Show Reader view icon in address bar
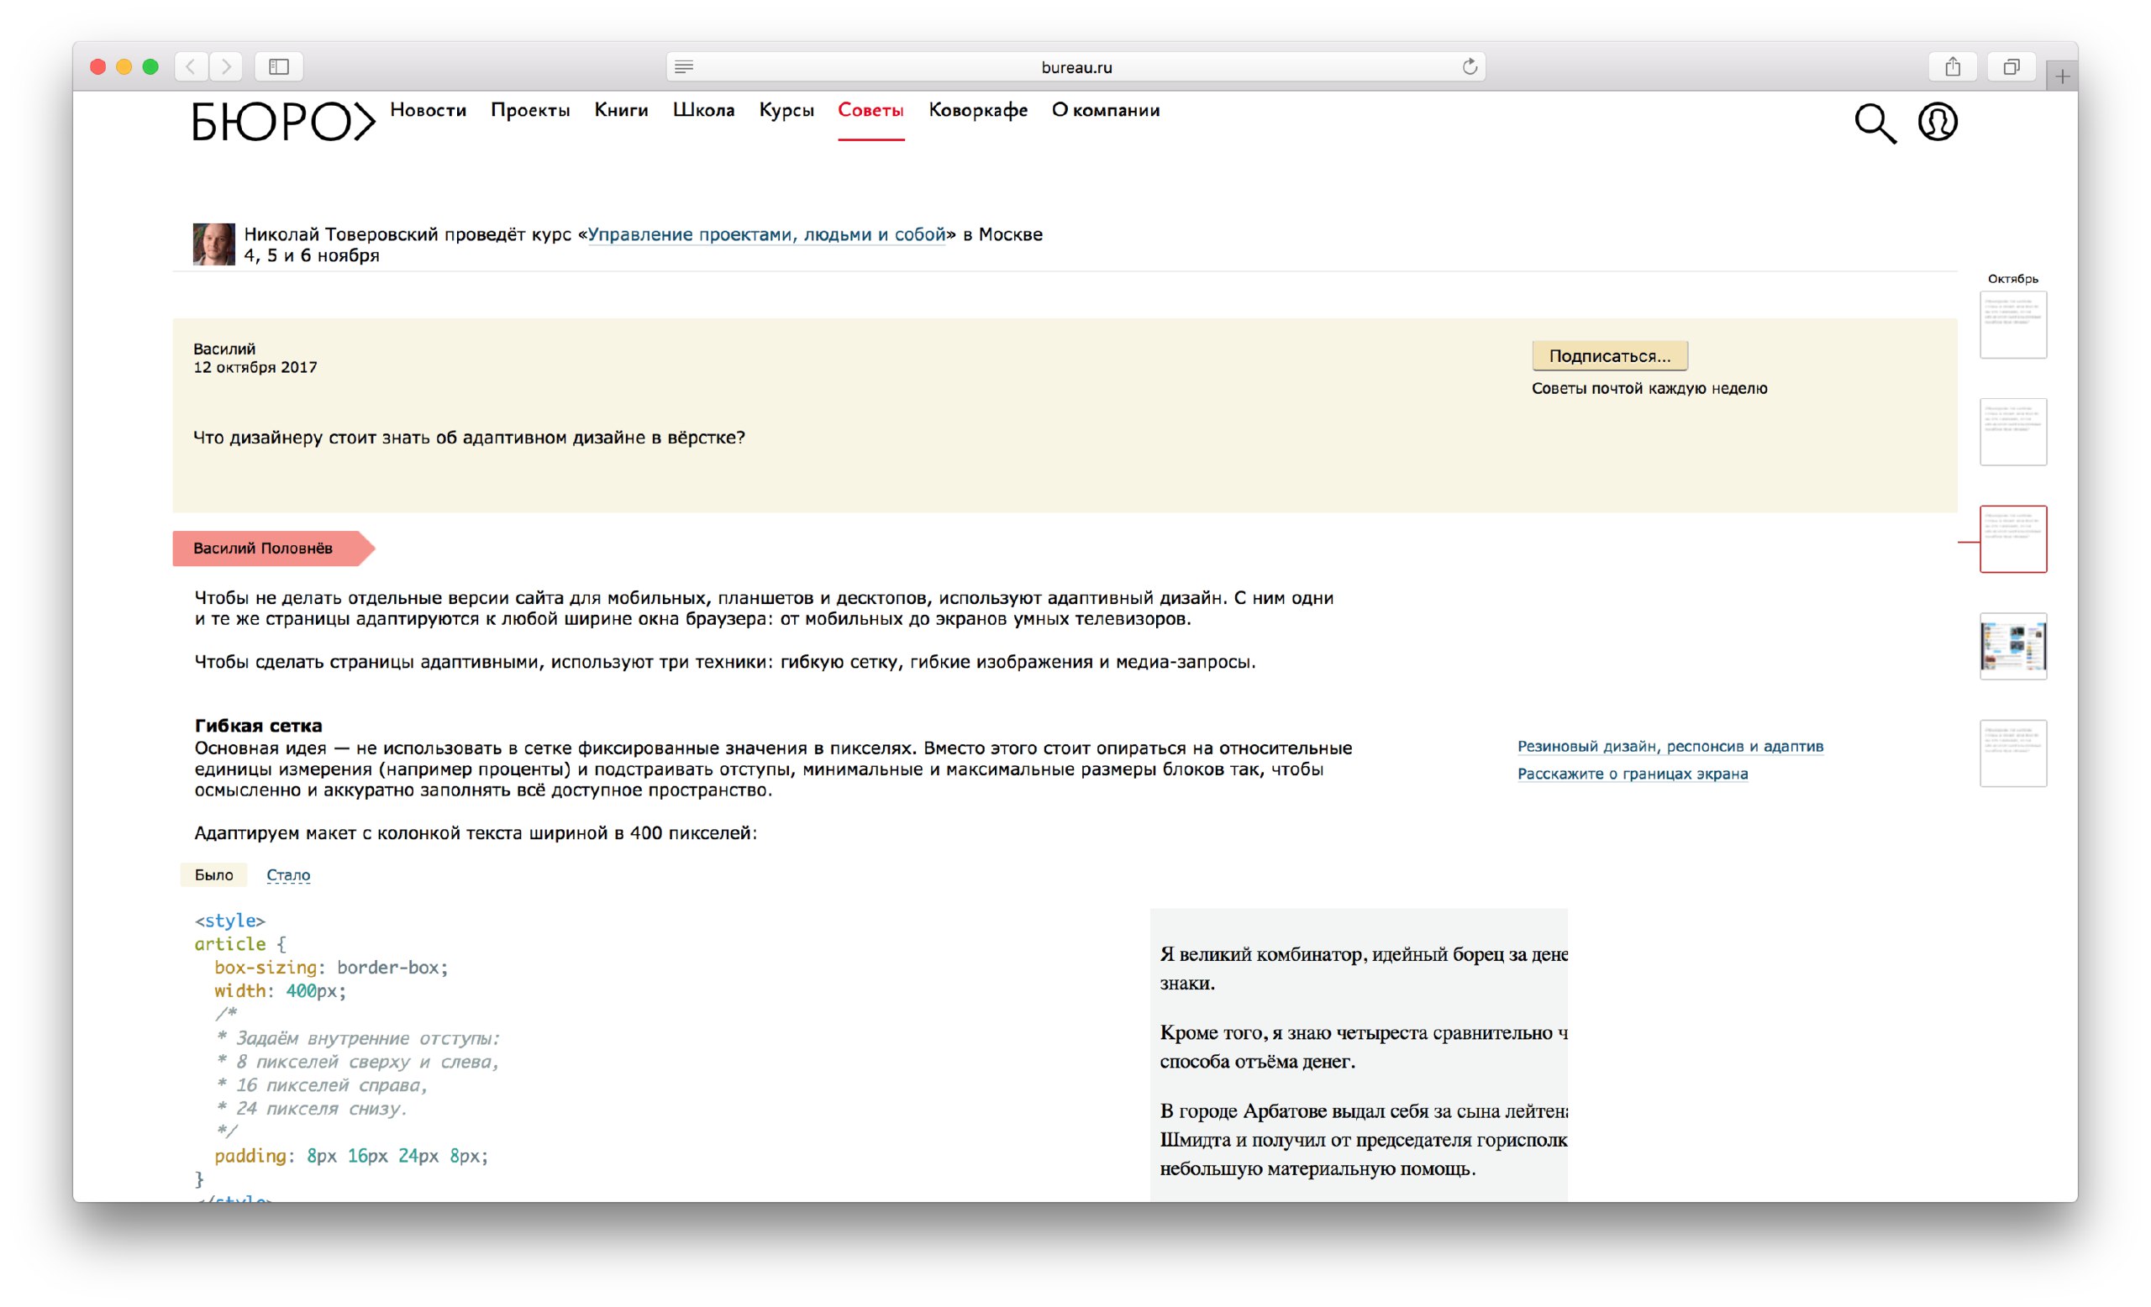Viewport: 2151px width, 1307px height. click(685, 66)
